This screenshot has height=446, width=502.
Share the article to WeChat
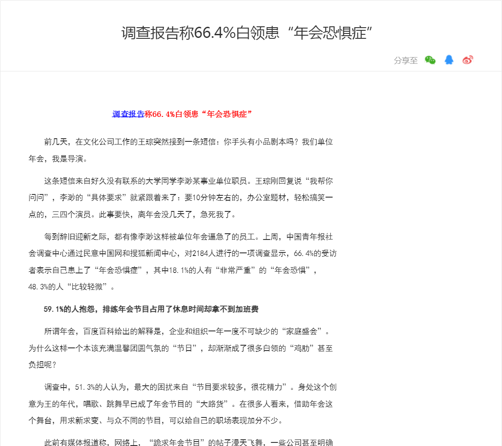430,60
